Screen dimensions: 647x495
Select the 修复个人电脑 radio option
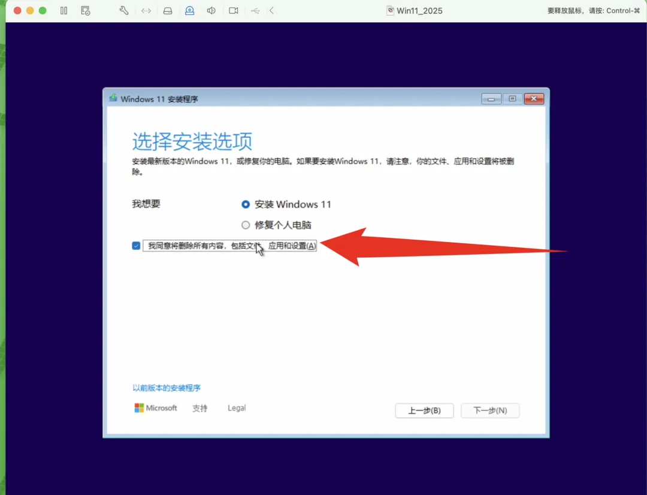coord(246,225)
